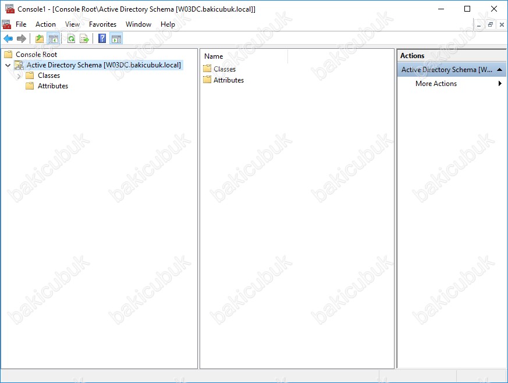Select Attributes in the results pane

click(x=229, y=80)
